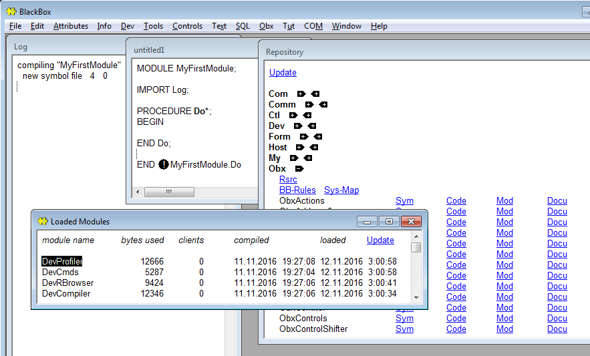590x356 pixels.
Task: Click the BlackBox application icon in title bar
Action: [11, 11]
